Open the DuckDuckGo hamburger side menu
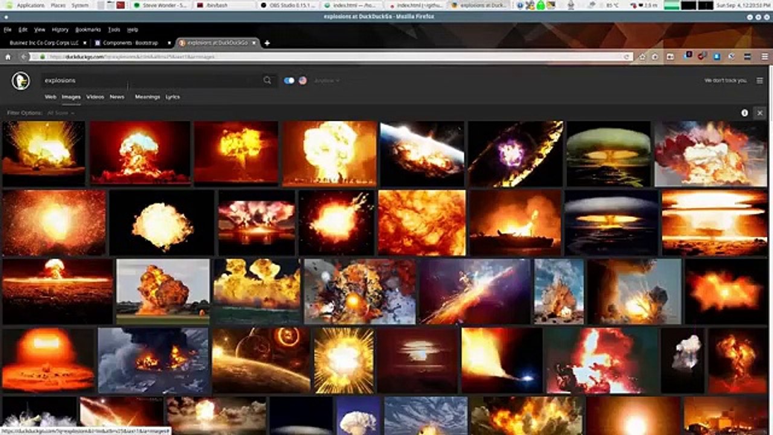 click(760, 80)
